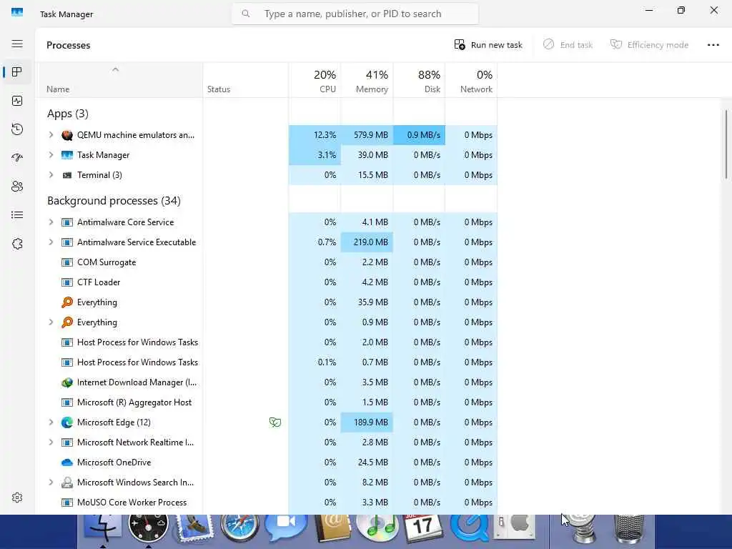Click the three-dot more options button

713,45
